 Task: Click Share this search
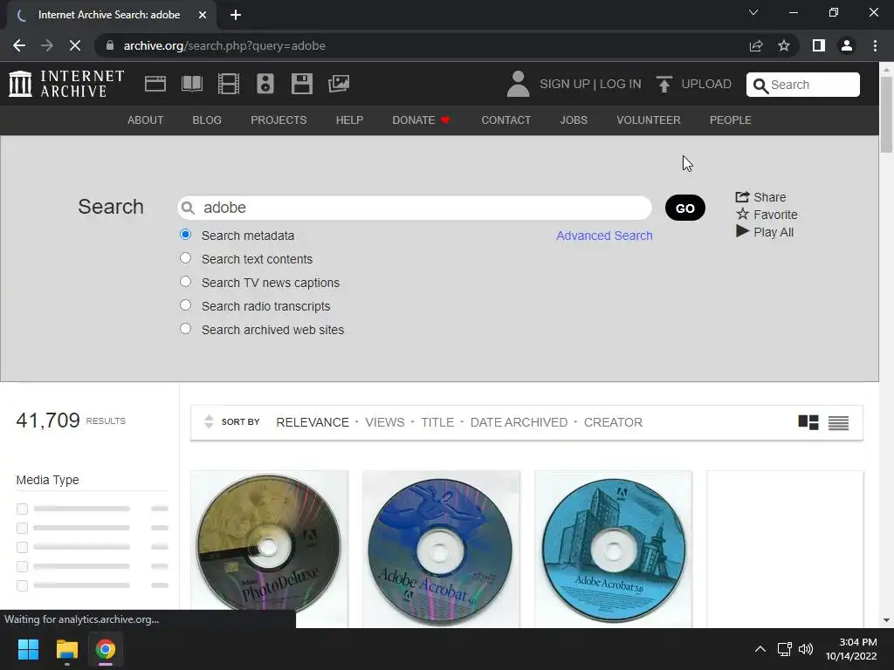pyautogui.click(x=760, y=197)
